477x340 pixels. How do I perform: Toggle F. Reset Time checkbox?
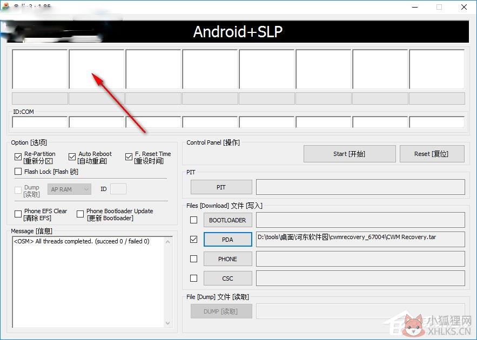(x=129, y=157)
